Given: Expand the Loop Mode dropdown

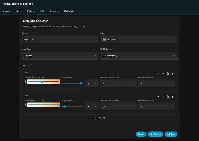Looking at the screenshot, I should tap(60, 56).
